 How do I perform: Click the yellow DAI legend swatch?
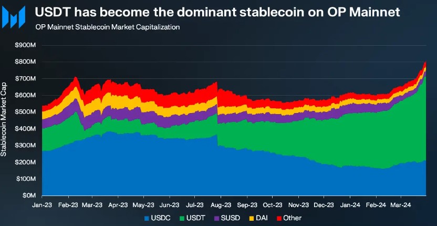coord(251,218)
